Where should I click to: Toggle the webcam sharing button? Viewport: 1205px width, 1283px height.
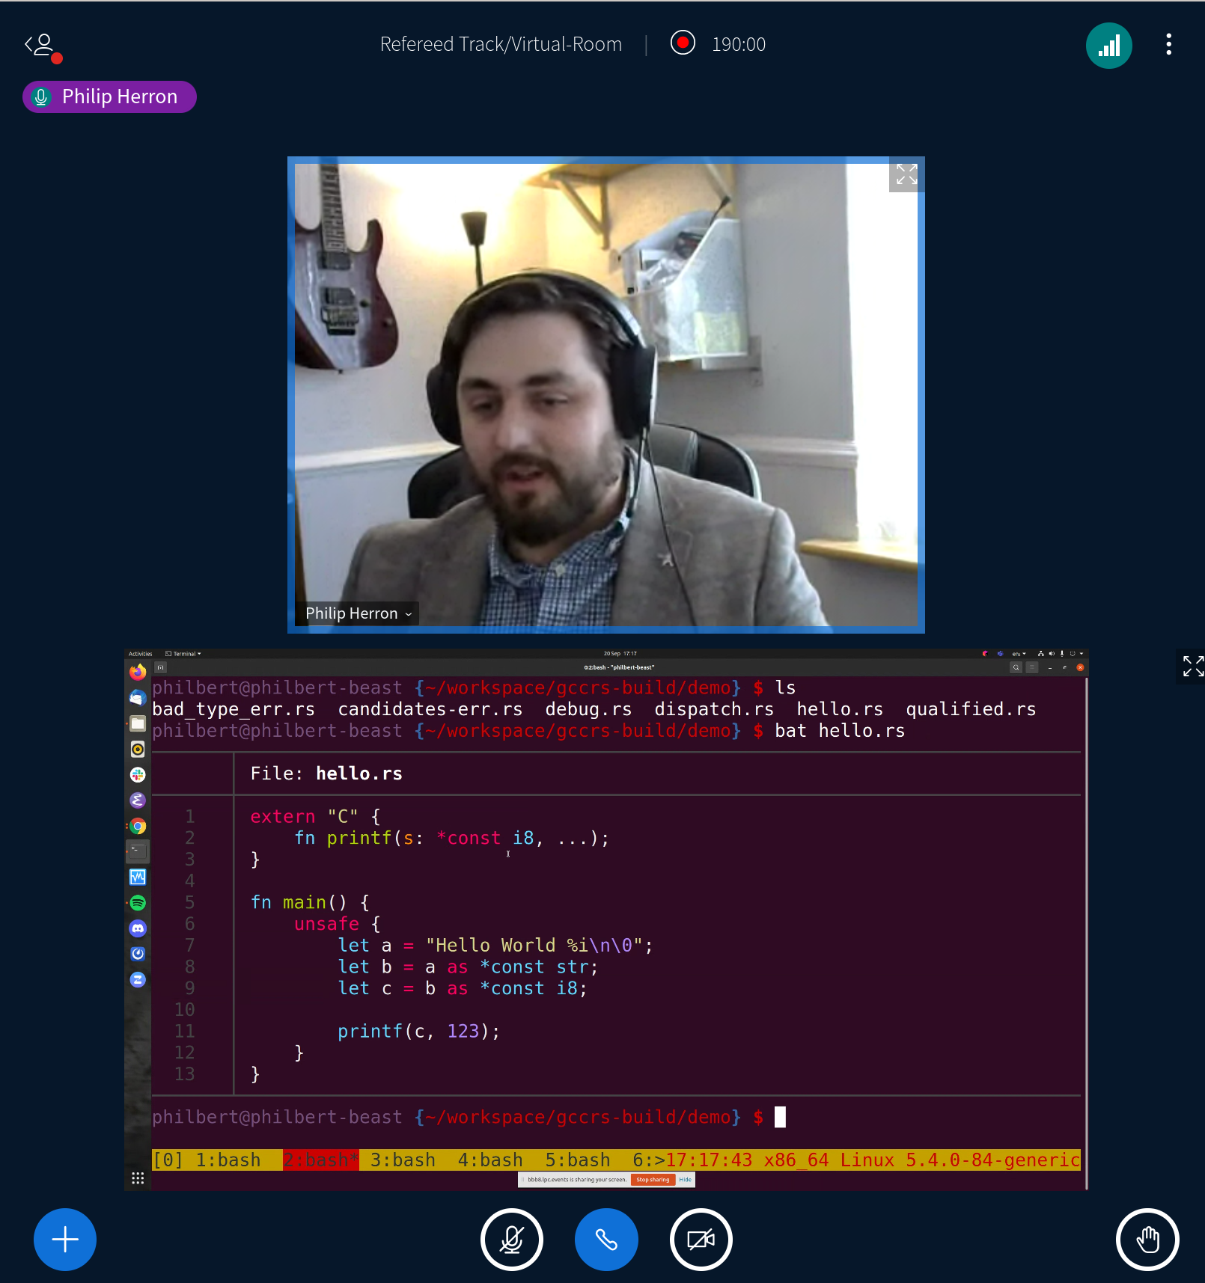pyautogui.click(x=701, y=1240)
